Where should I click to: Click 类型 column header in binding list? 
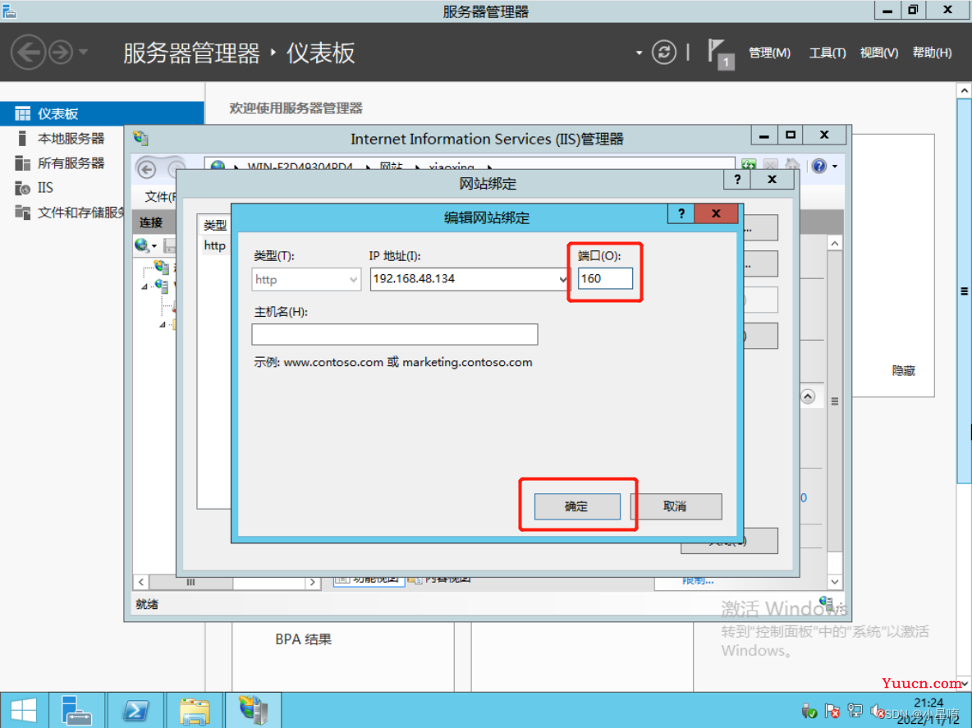click(214, 225)
